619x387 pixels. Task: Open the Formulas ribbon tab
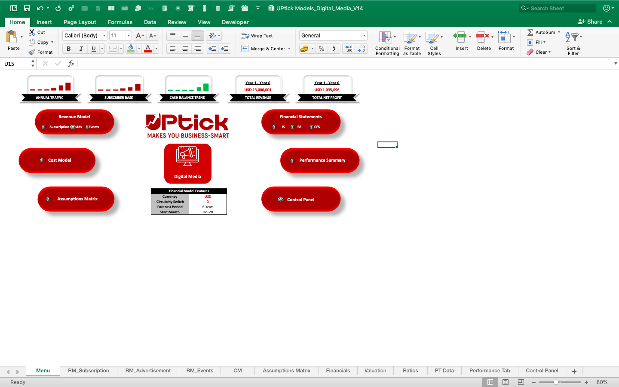pos(120,22)
